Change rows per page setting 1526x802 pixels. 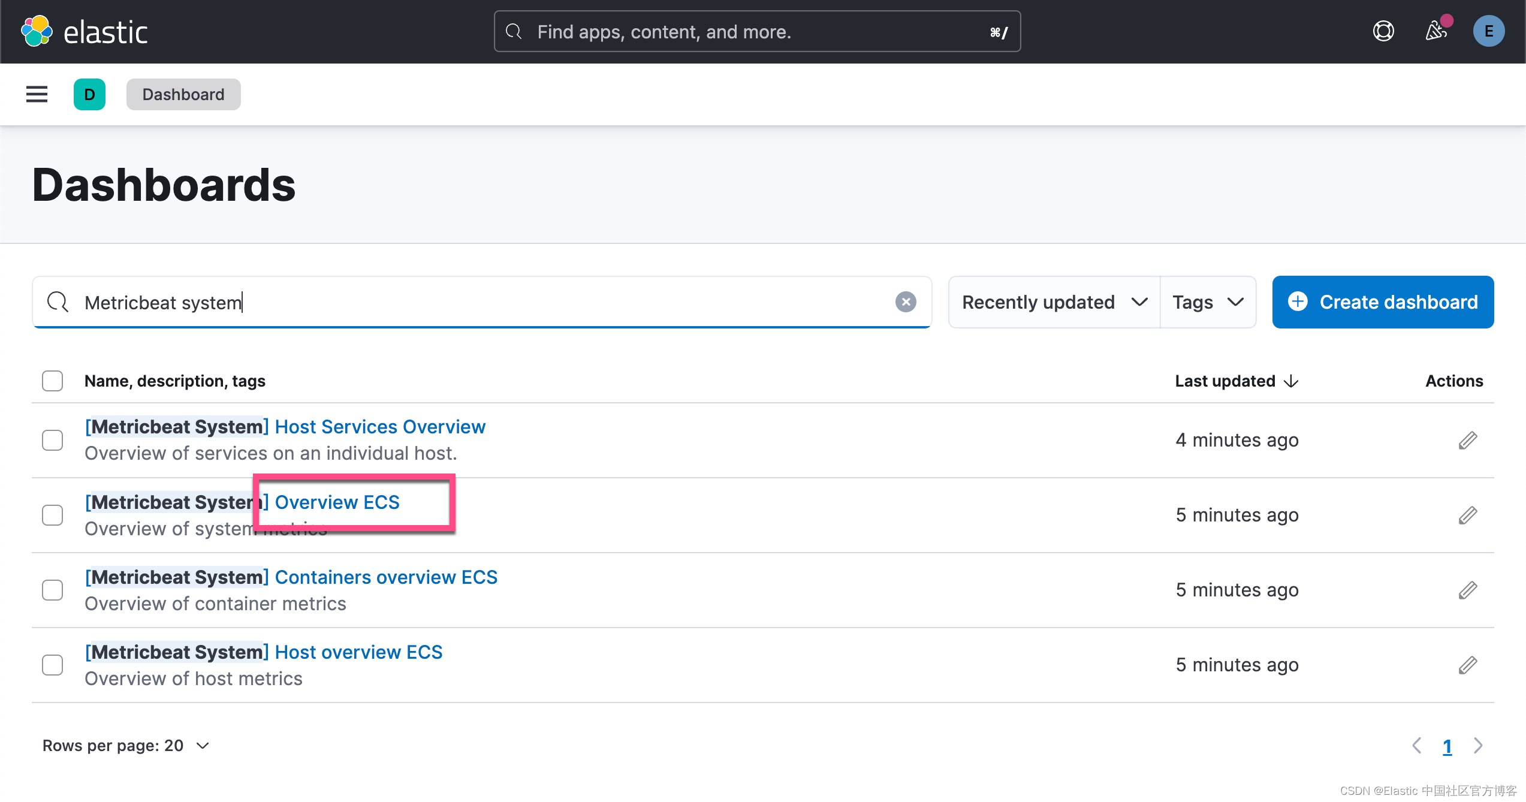[x=126, y=746]
